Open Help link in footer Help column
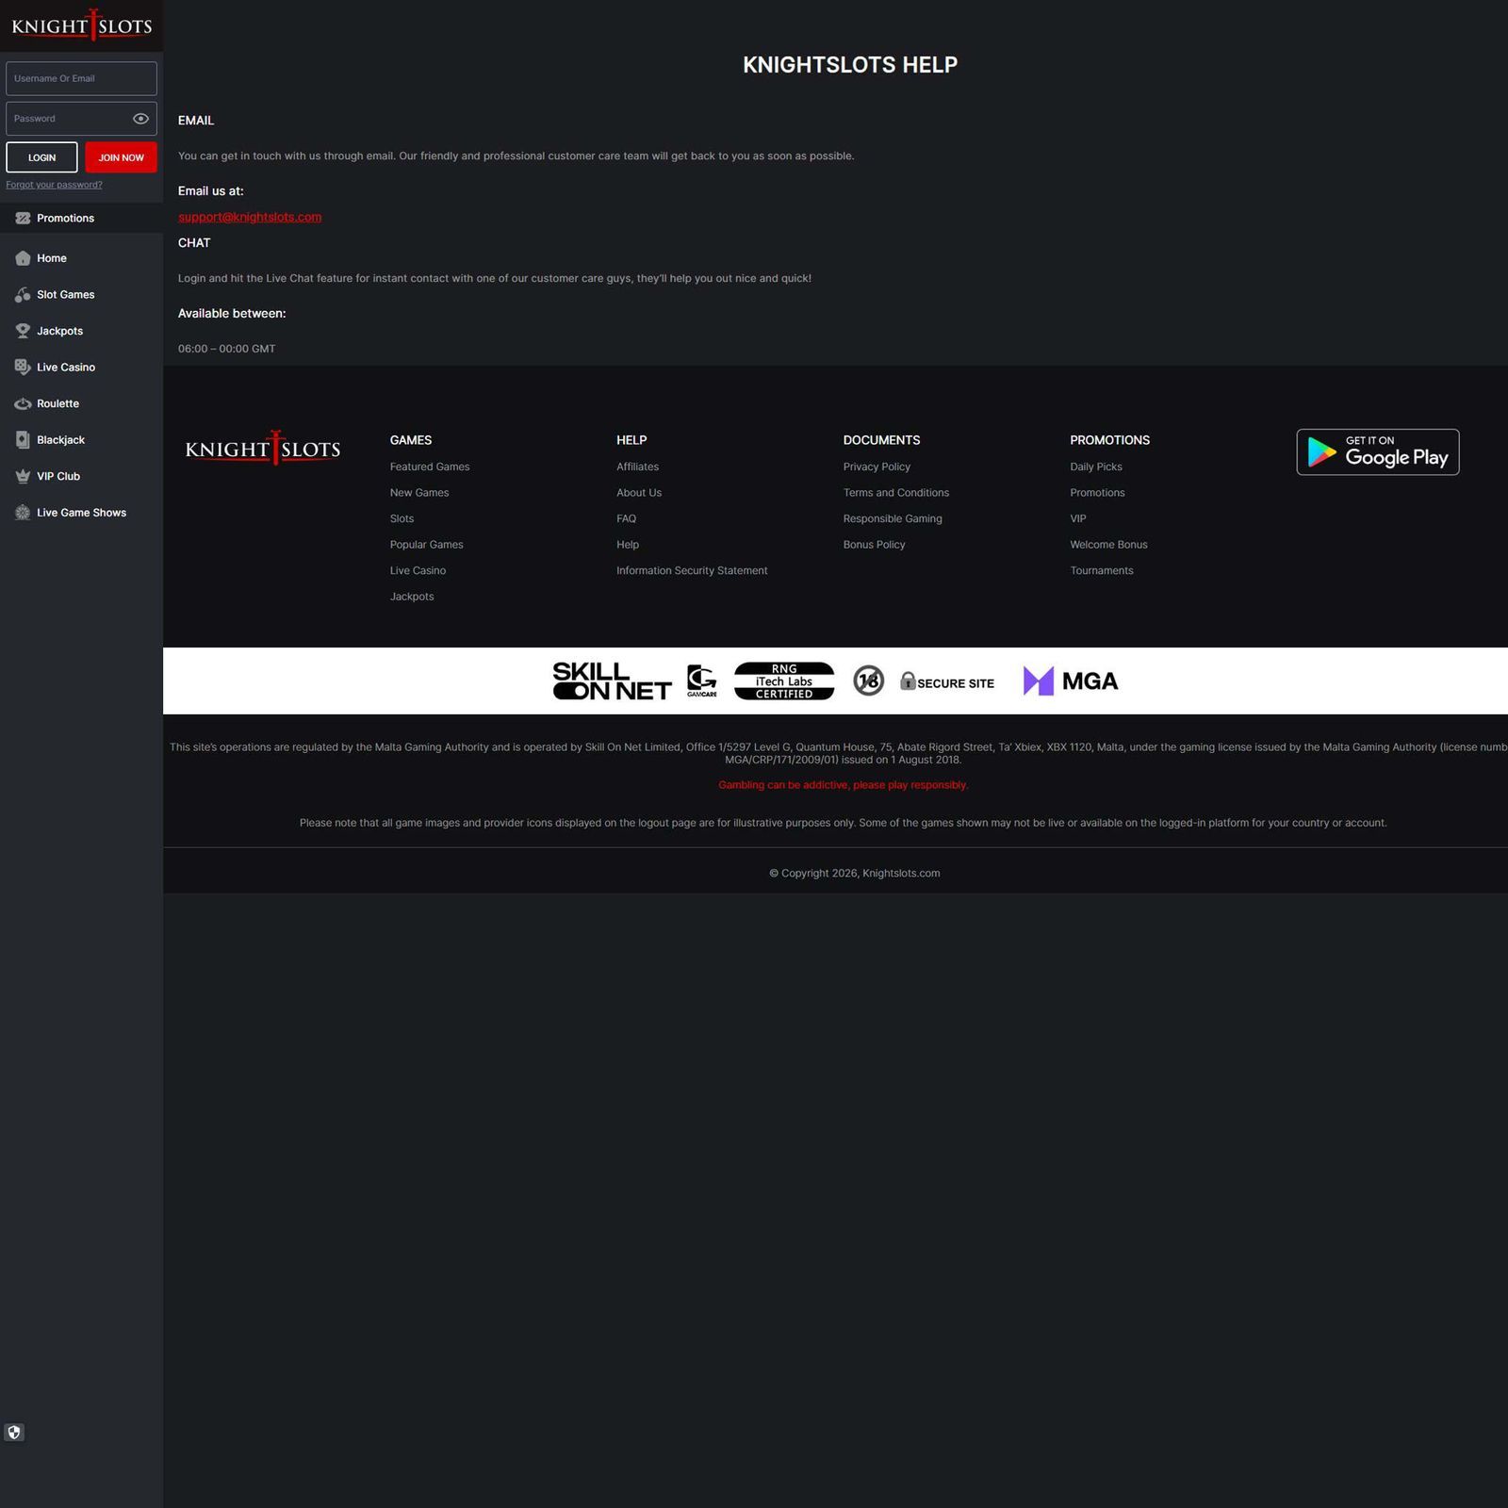The width and height of the screenshot is (1508, 1508). [628, 545]
